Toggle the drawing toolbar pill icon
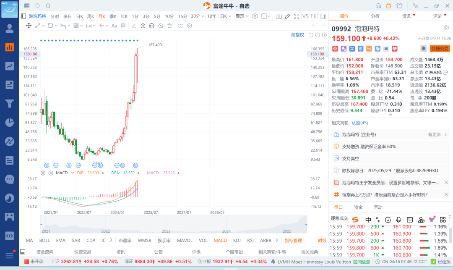 (180, 26)
